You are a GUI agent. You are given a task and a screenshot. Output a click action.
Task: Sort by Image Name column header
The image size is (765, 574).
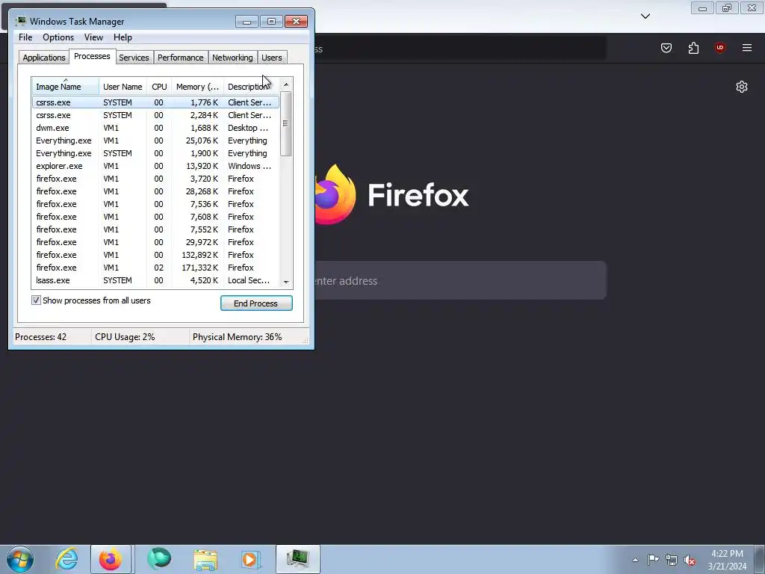66,87
